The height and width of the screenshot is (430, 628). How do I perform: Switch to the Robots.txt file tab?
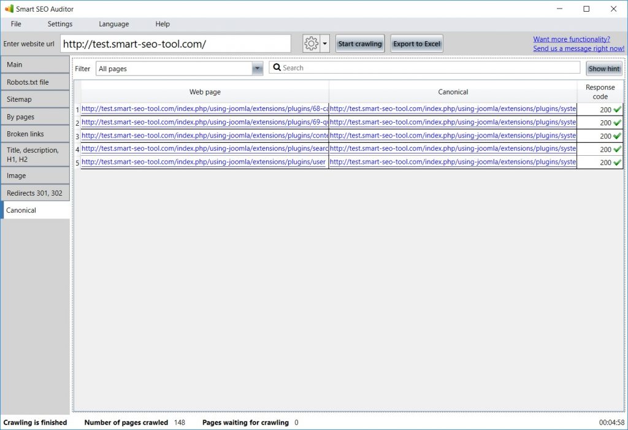point(35,82)
